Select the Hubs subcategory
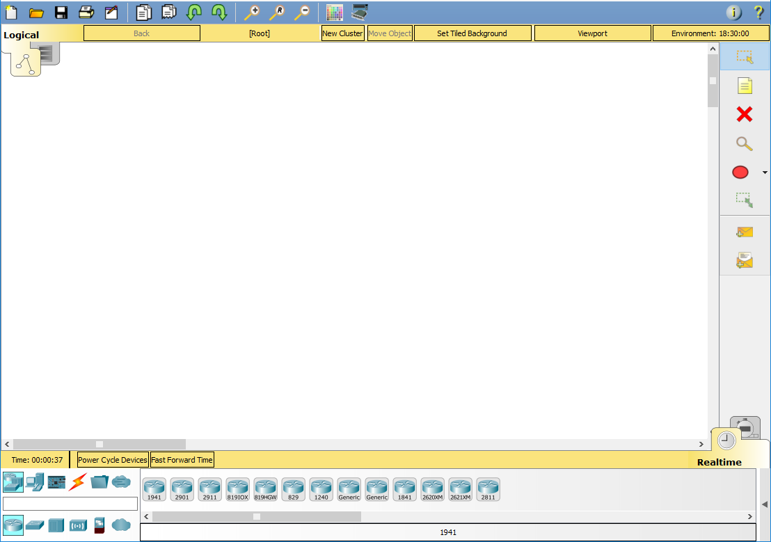 56,525
